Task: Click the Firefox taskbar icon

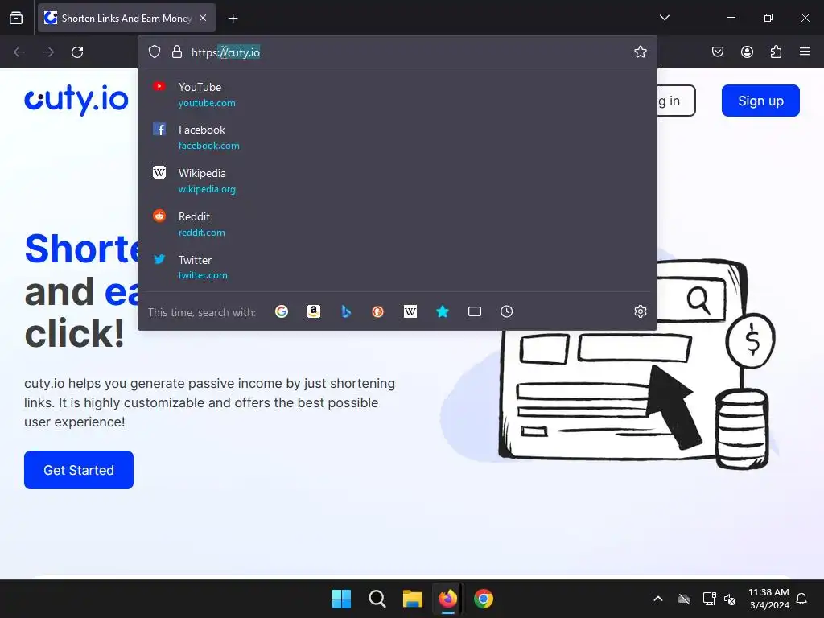Action: tap(447, 599)
